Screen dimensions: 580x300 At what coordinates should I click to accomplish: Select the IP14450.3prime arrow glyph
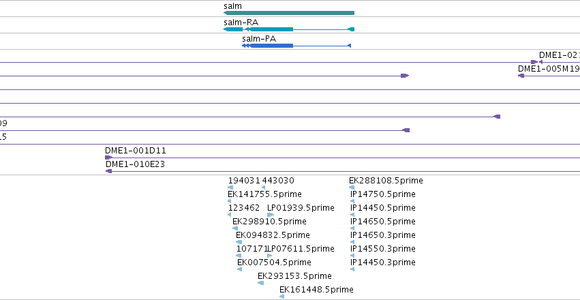(352, 269)
